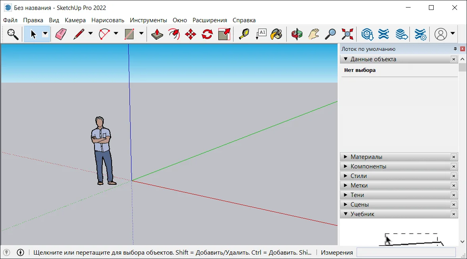Open the Инструменты menu
The width and height of the screenshot is (467, 259).
pos(149,20)
